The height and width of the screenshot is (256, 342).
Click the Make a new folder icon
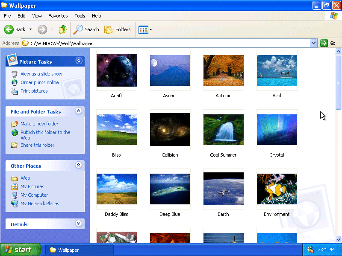pos(15,124)
